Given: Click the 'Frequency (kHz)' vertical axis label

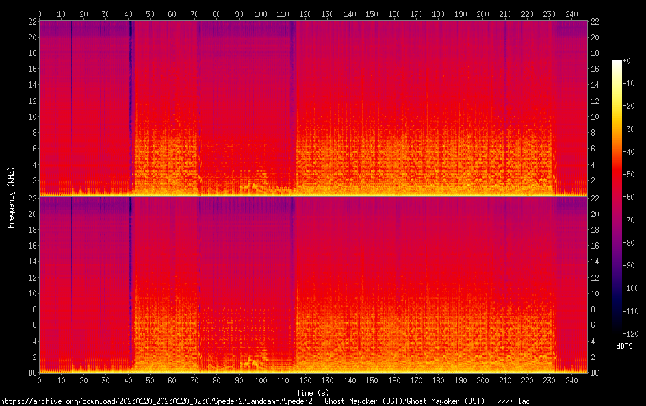Looking at the screenshot, I should tap(11, 197).
